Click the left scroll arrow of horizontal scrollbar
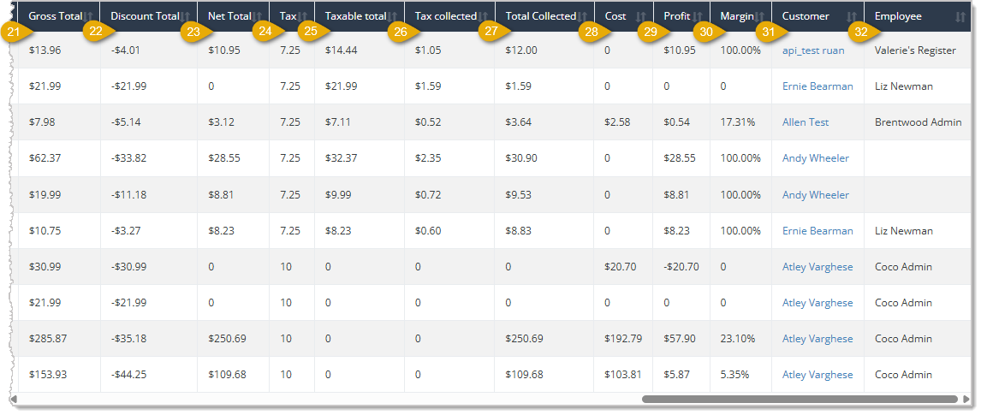Viewport: 981px width, 415px height. tap(13, 399)
